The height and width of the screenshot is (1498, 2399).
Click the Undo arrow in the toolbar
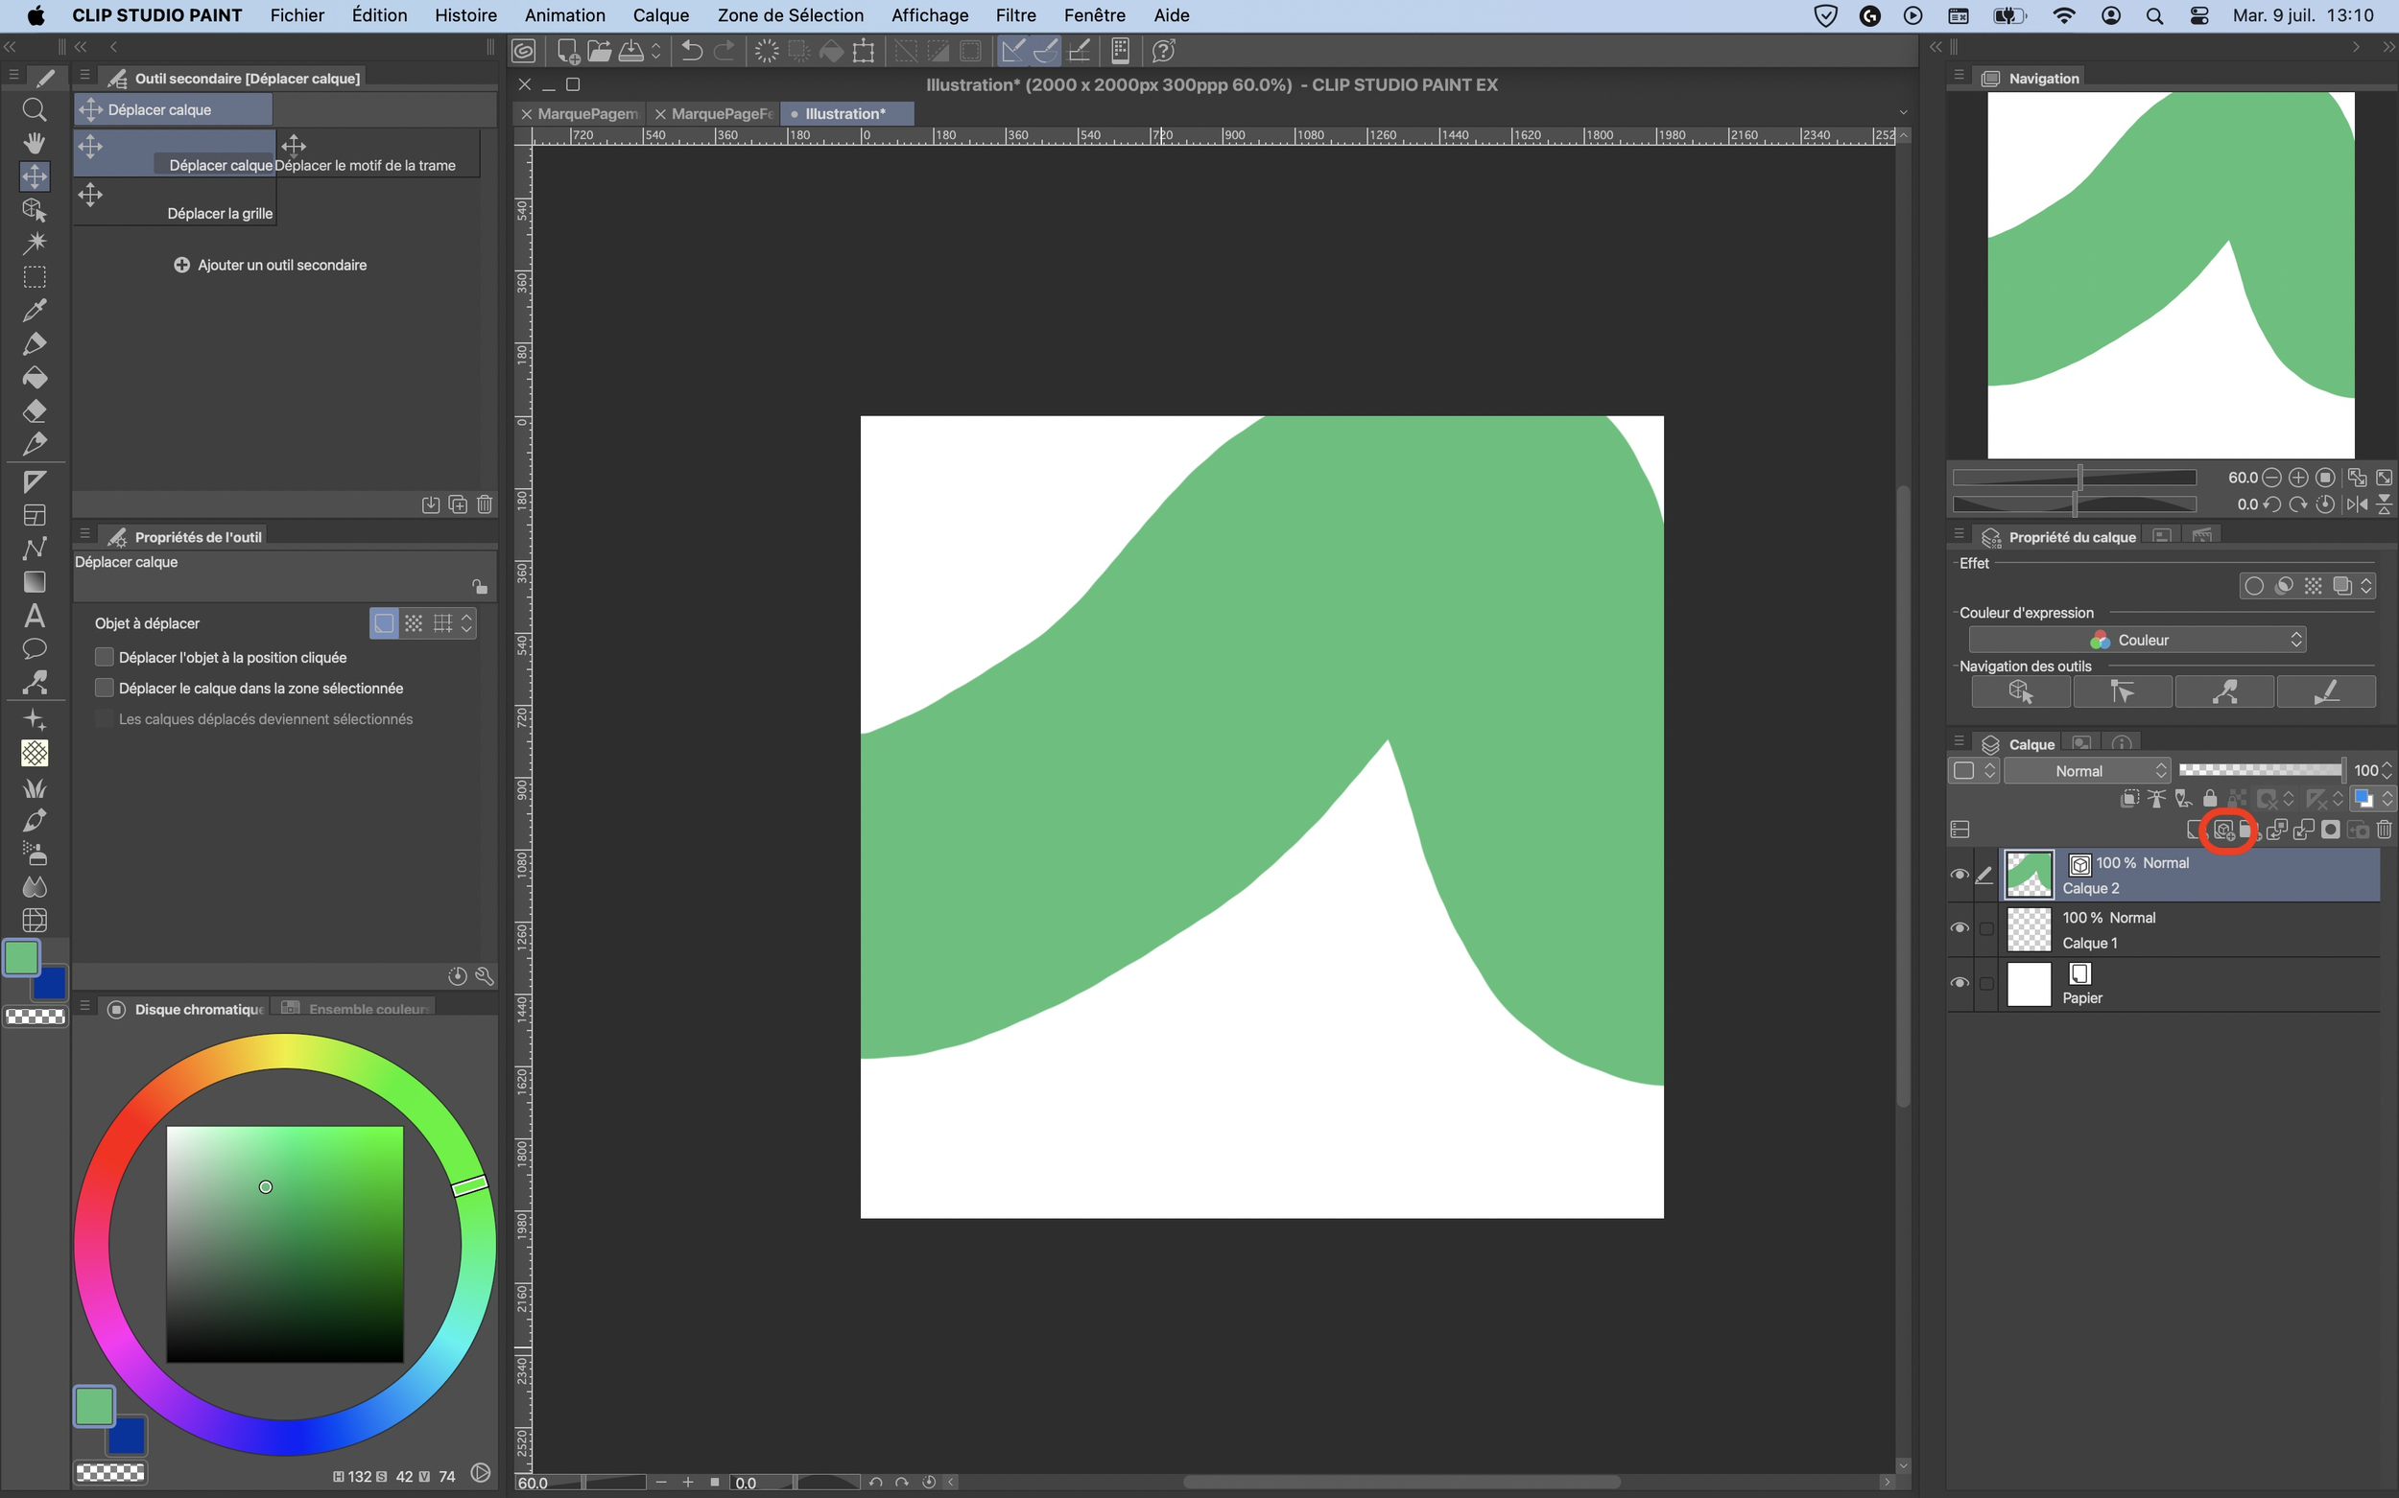[692, 51]
